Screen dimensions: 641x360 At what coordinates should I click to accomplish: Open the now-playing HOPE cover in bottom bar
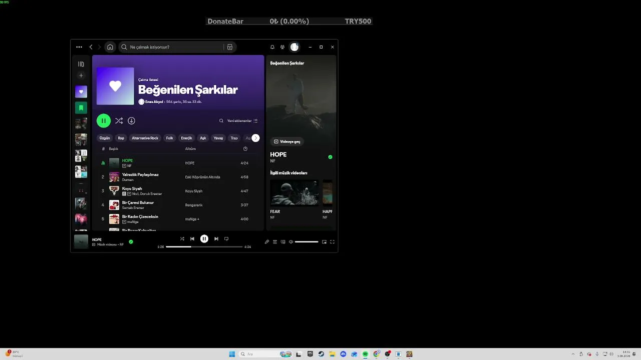81,241
